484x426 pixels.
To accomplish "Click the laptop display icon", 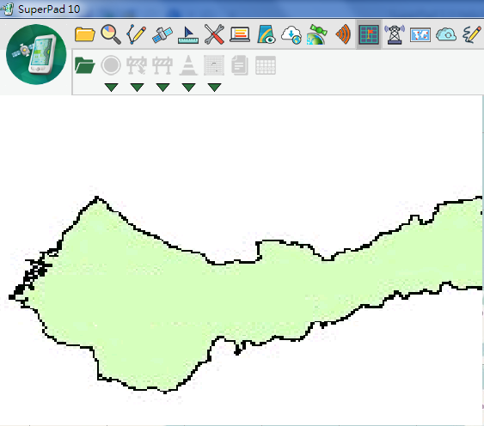I will pos(240,34).
